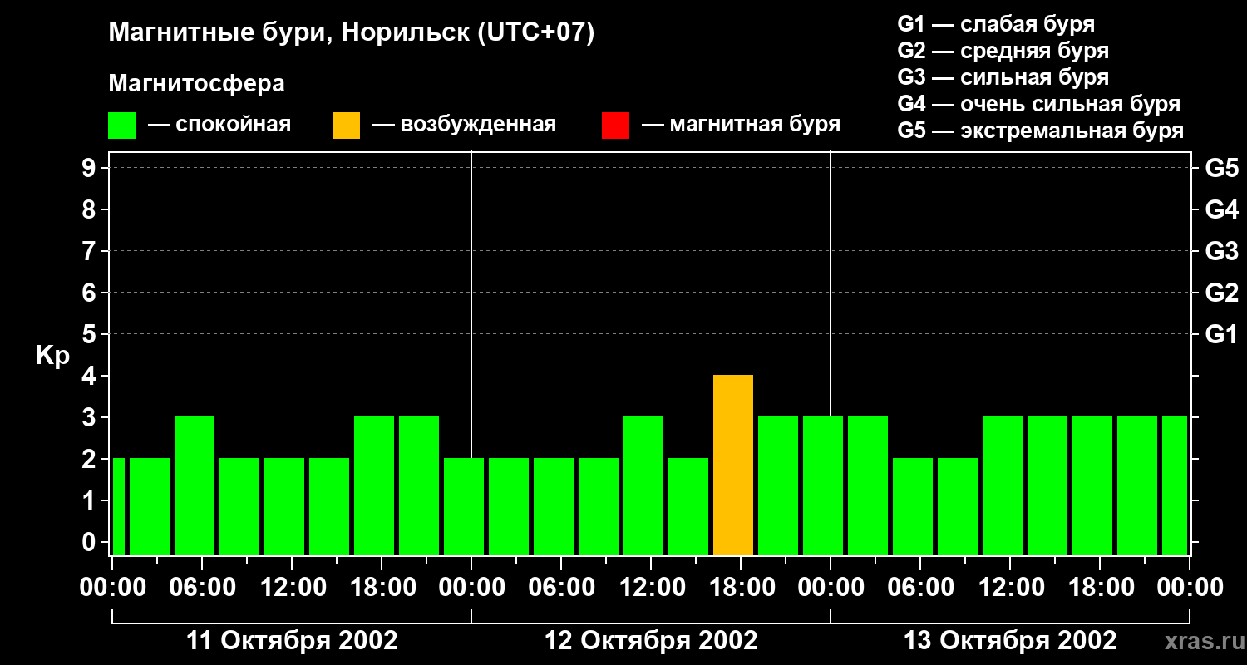The image size is (1247, 665).
Task: Click the '9' value on Kp axis
Action: tap(90, 169)
